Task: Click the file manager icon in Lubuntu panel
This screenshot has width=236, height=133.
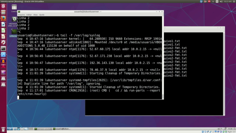Action: pos(15,129)
